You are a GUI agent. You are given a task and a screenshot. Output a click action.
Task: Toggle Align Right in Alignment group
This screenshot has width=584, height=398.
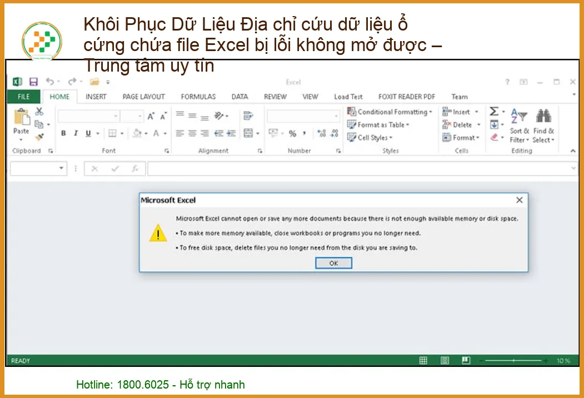205,133
